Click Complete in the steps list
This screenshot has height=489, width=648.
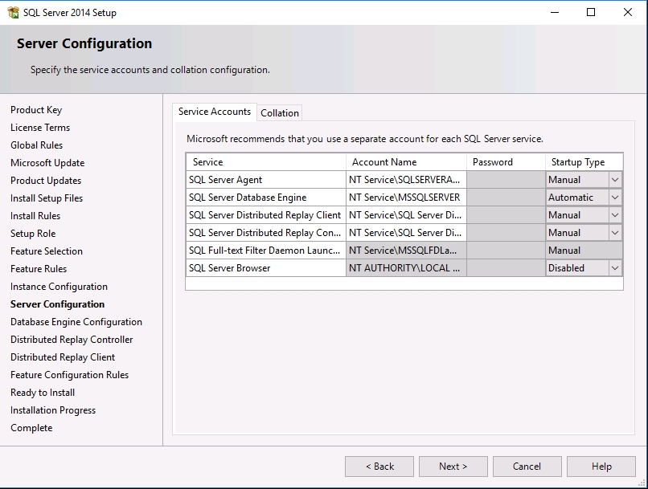(x=31, y=428)
